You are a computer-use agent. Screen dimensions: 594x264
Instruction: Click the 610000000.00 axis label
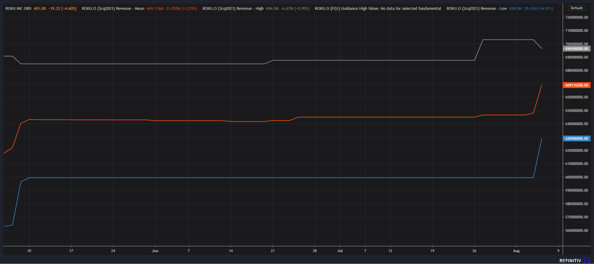coord(577,164)
